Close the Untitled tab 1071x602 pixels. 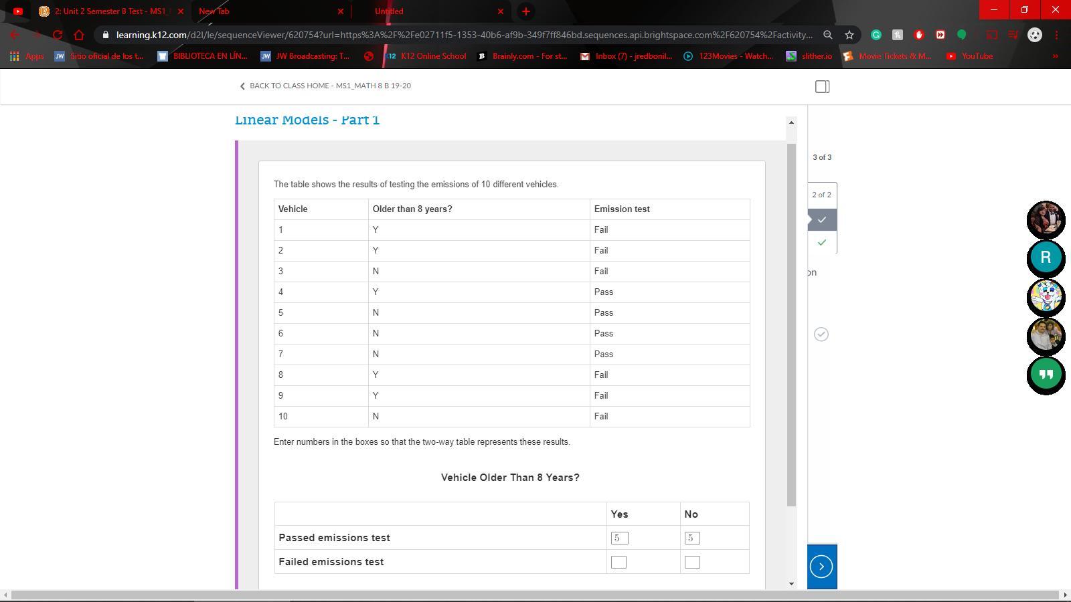coord(501,11)
